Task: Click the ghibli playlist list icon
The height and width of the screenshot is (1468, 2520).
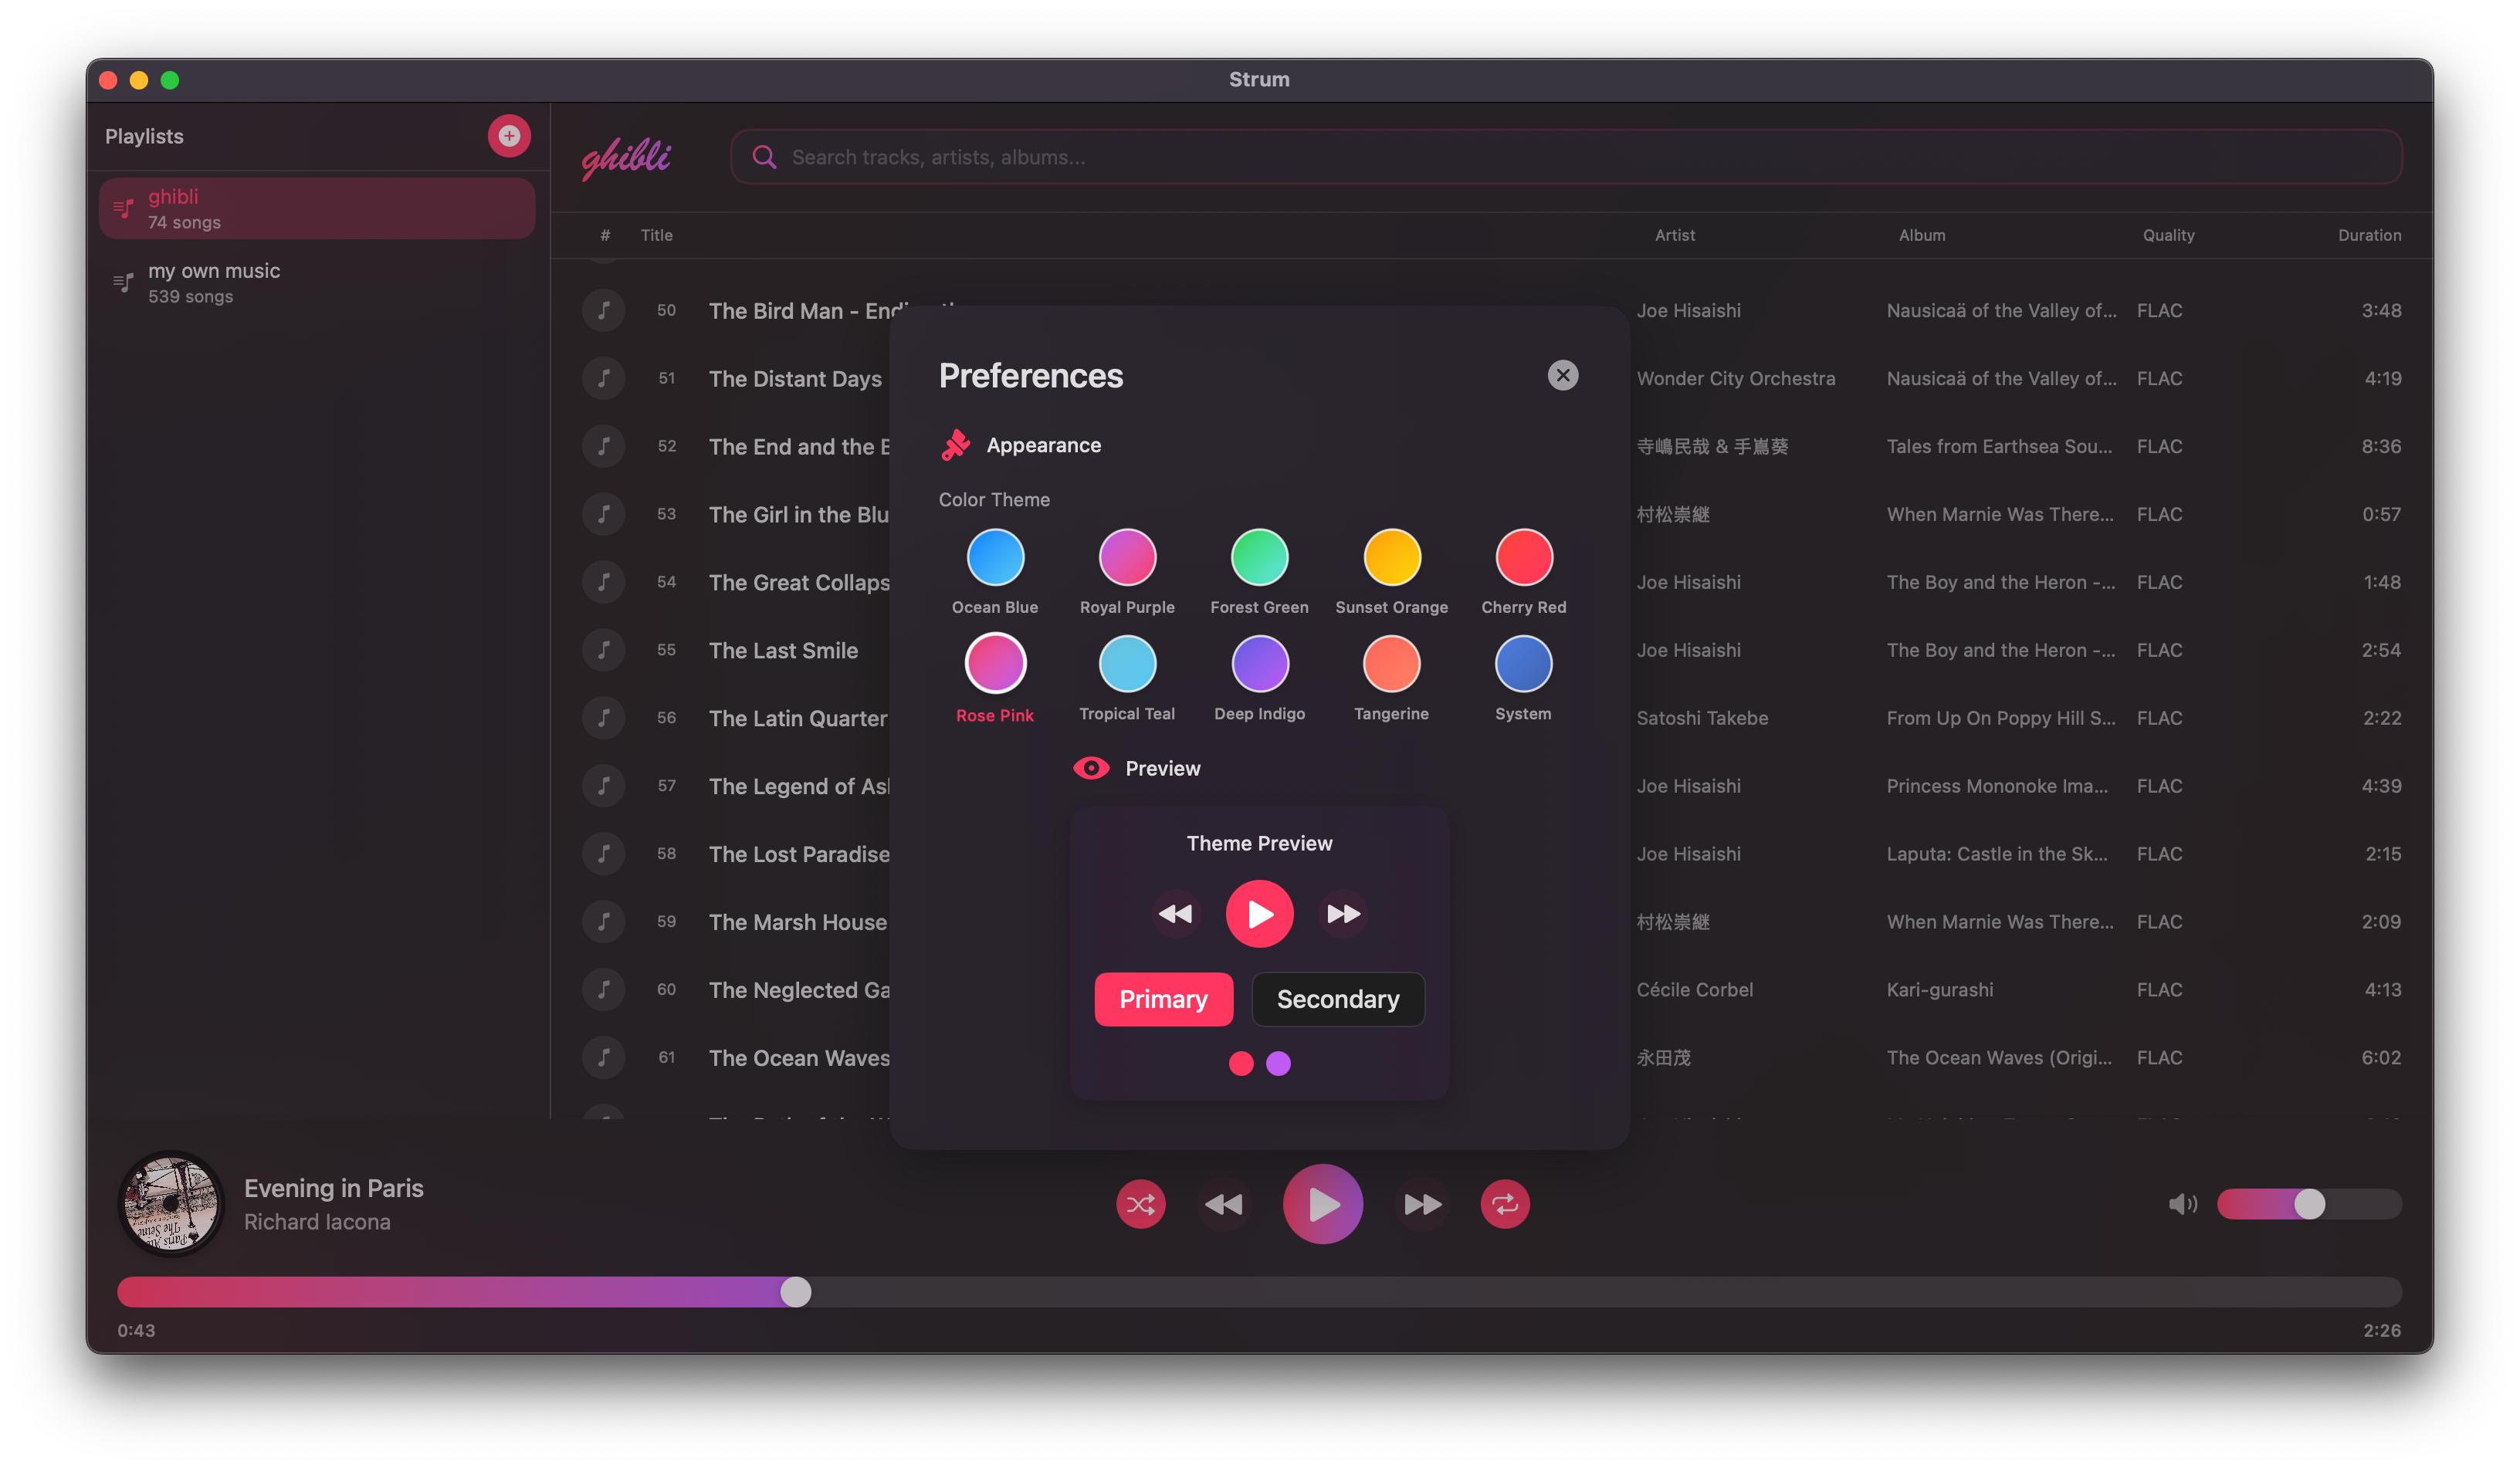Action: (x=123, y=208)
